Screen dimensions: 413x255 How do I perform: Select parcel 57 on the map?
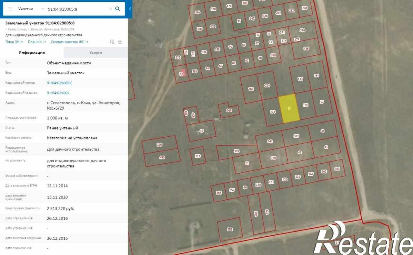point(322,102)
